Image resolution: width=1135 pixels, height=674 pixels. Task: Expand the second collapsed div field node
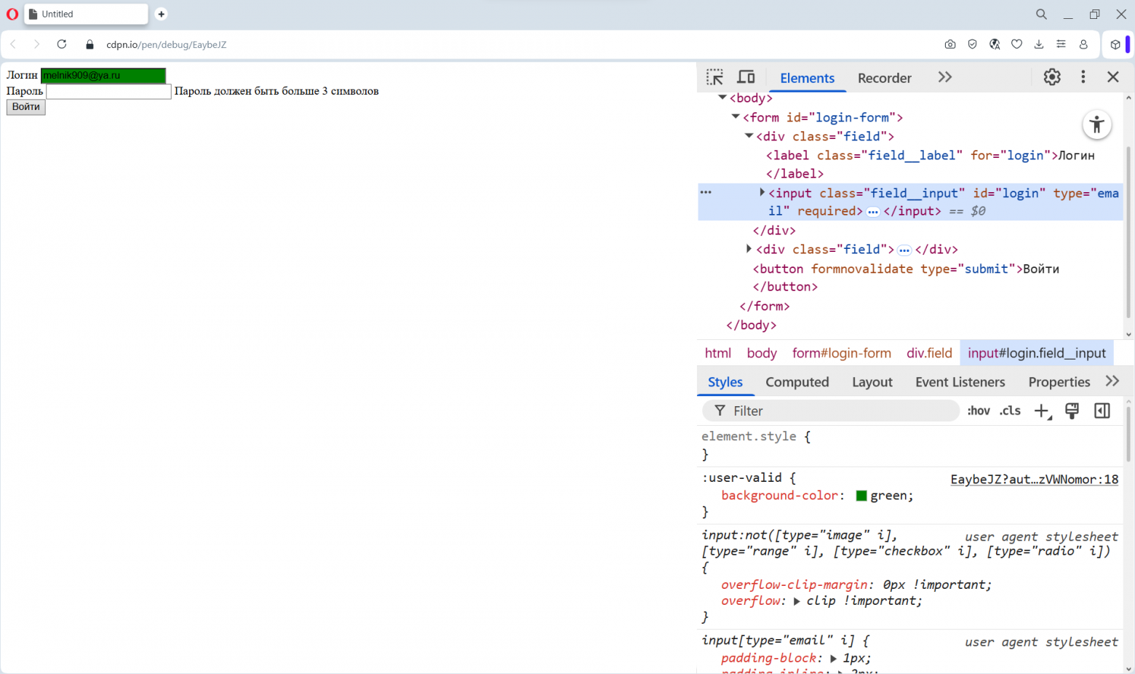[x=749, y=249]
